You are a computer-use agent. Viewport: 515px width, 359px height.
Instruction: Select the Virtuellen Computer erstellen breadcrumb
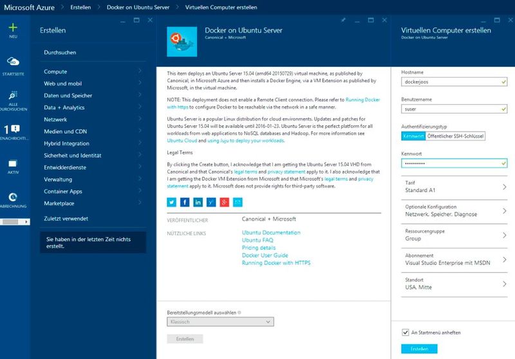point(221,7)
